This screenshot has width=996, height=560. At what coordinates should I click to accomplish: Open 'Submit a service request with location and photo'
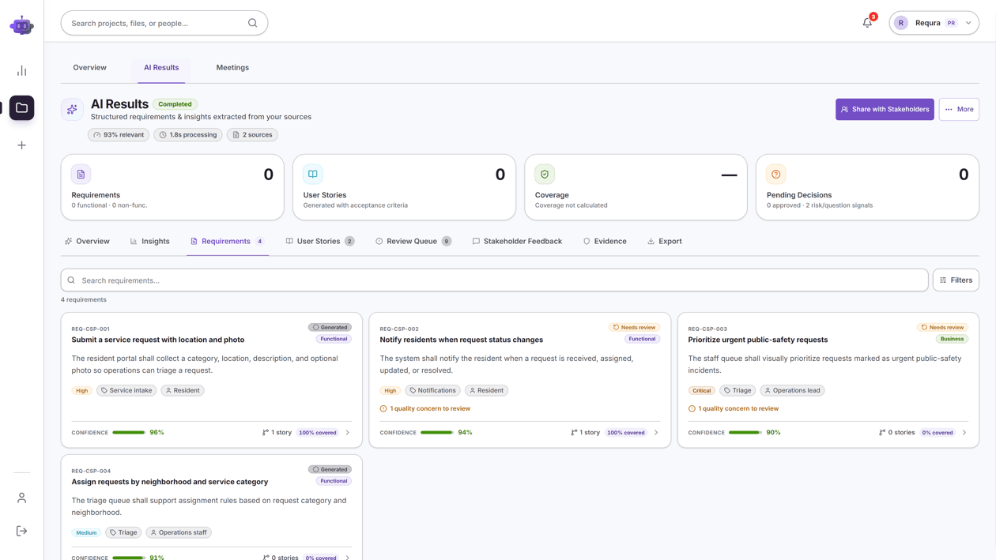coord(158,340)
